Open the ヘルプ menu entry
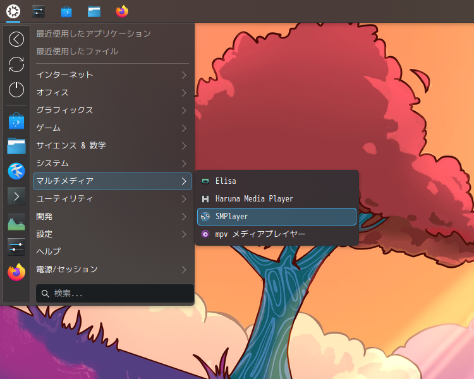The height and width of the screenshot is (379, 474). (112, 252)
